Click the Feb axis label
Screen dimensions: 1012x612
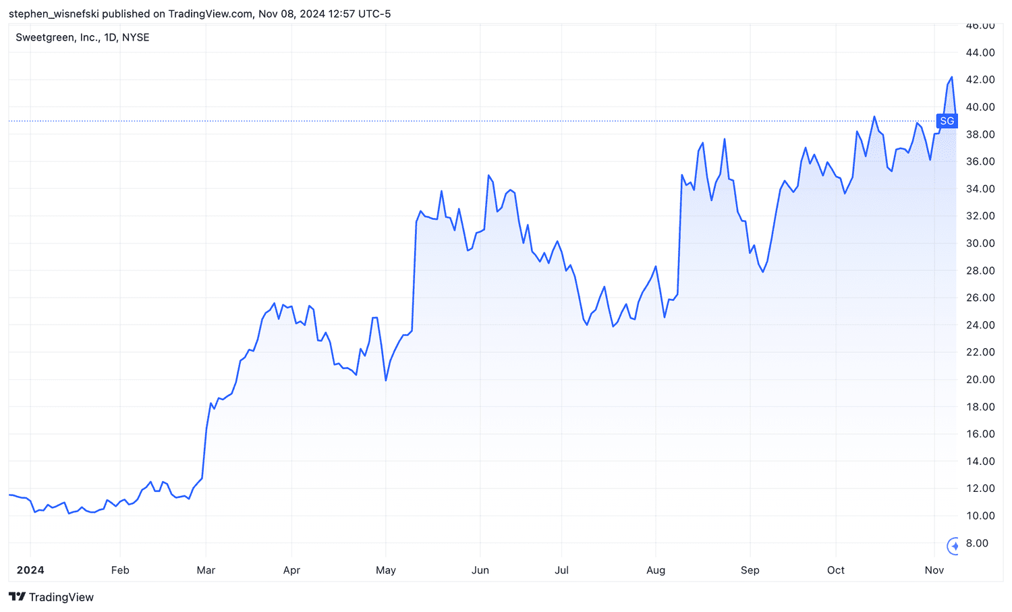coord(120,570)
